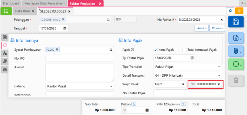Click the tab counter 3 dropdown
Screen dimensions: 247x115
243,3
